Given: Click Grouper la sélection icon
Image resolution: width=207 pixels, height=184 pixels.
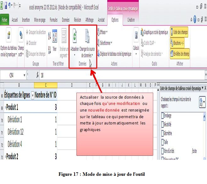Looking at the screenshot, I should click(27, 32).
